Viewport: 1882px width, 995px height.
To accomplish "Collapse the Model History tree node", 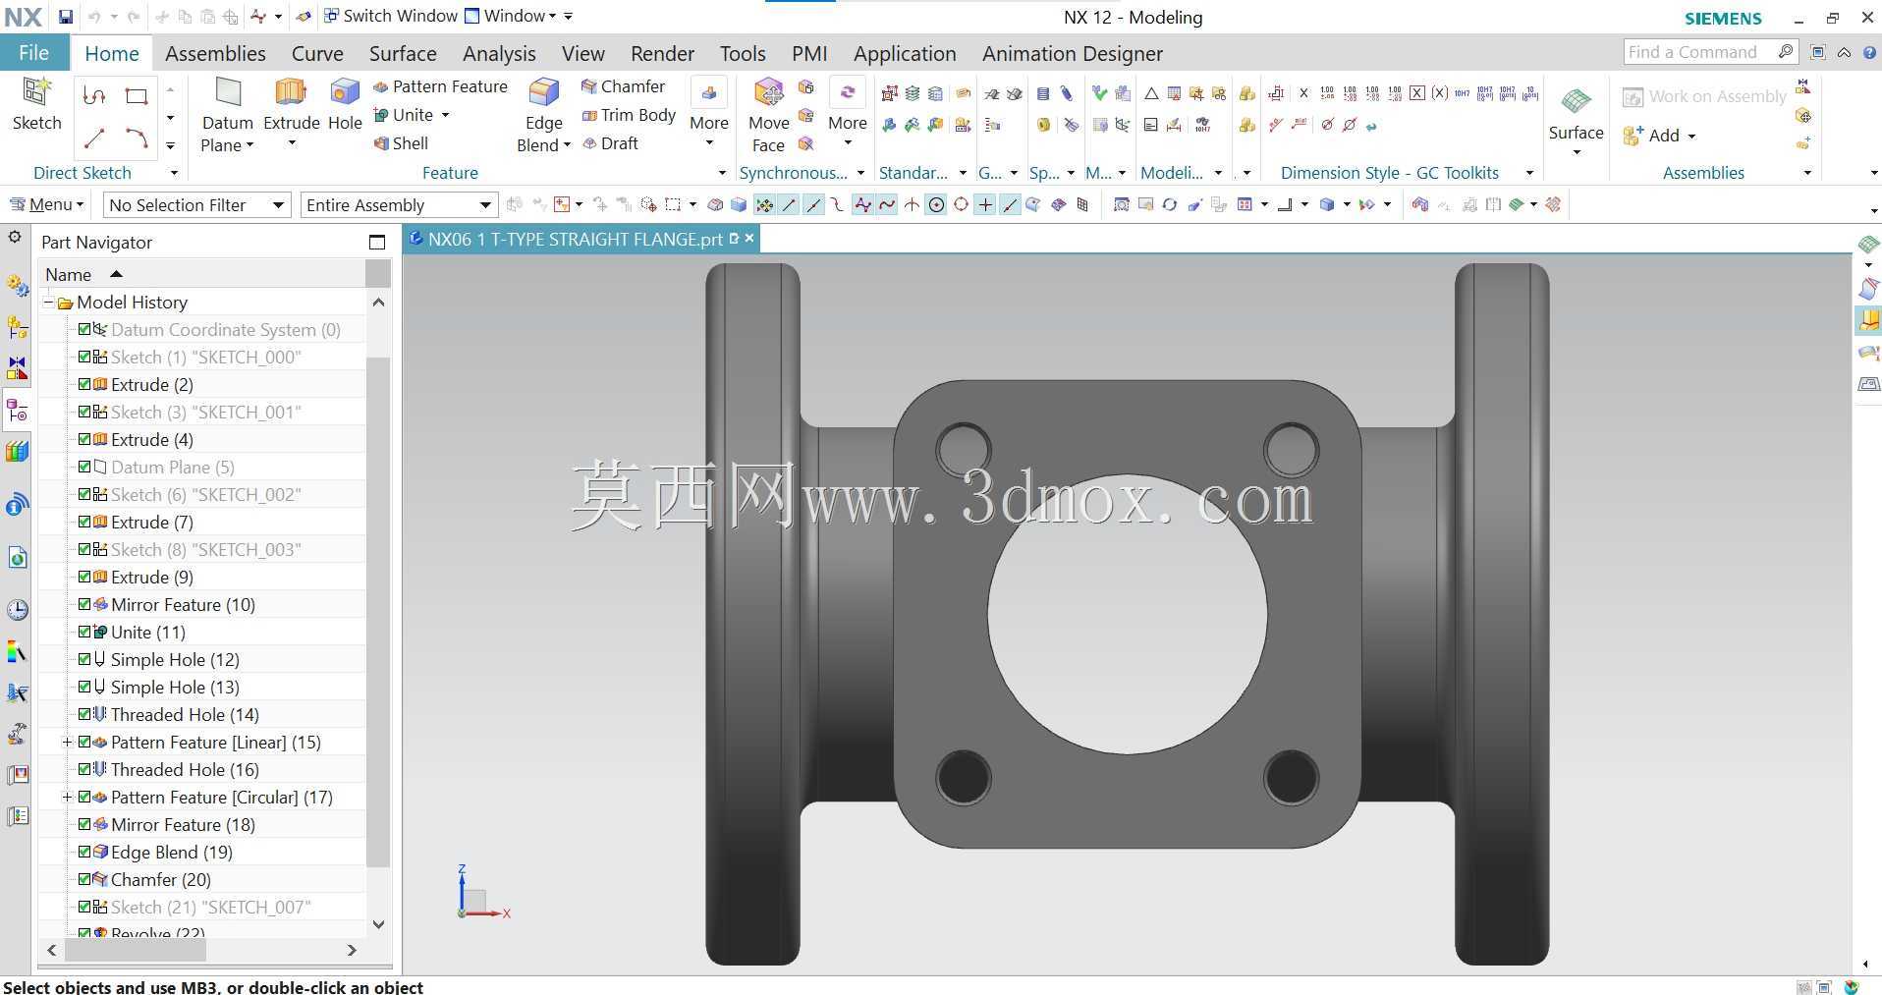I will coord(48,303).
